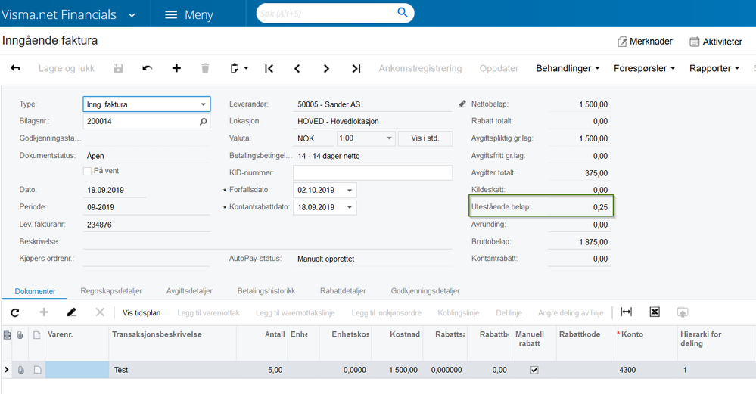Expand the Forfallsdato date picker
Image resolution: width=756 pixels, height=394 pixels.
(350, 191)
